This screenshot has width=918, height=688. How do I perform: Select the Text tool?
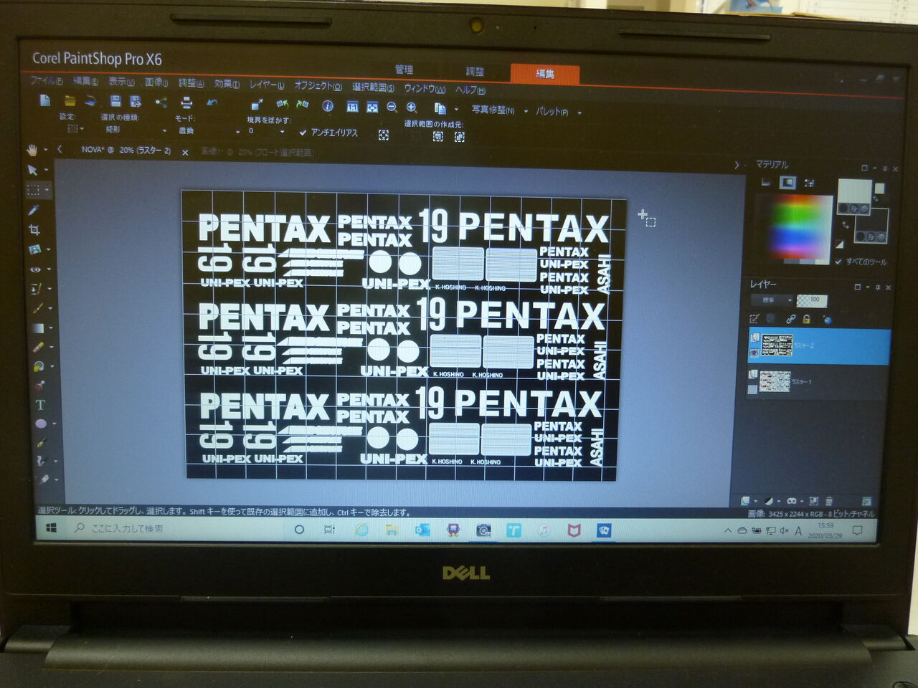(40, 405)
